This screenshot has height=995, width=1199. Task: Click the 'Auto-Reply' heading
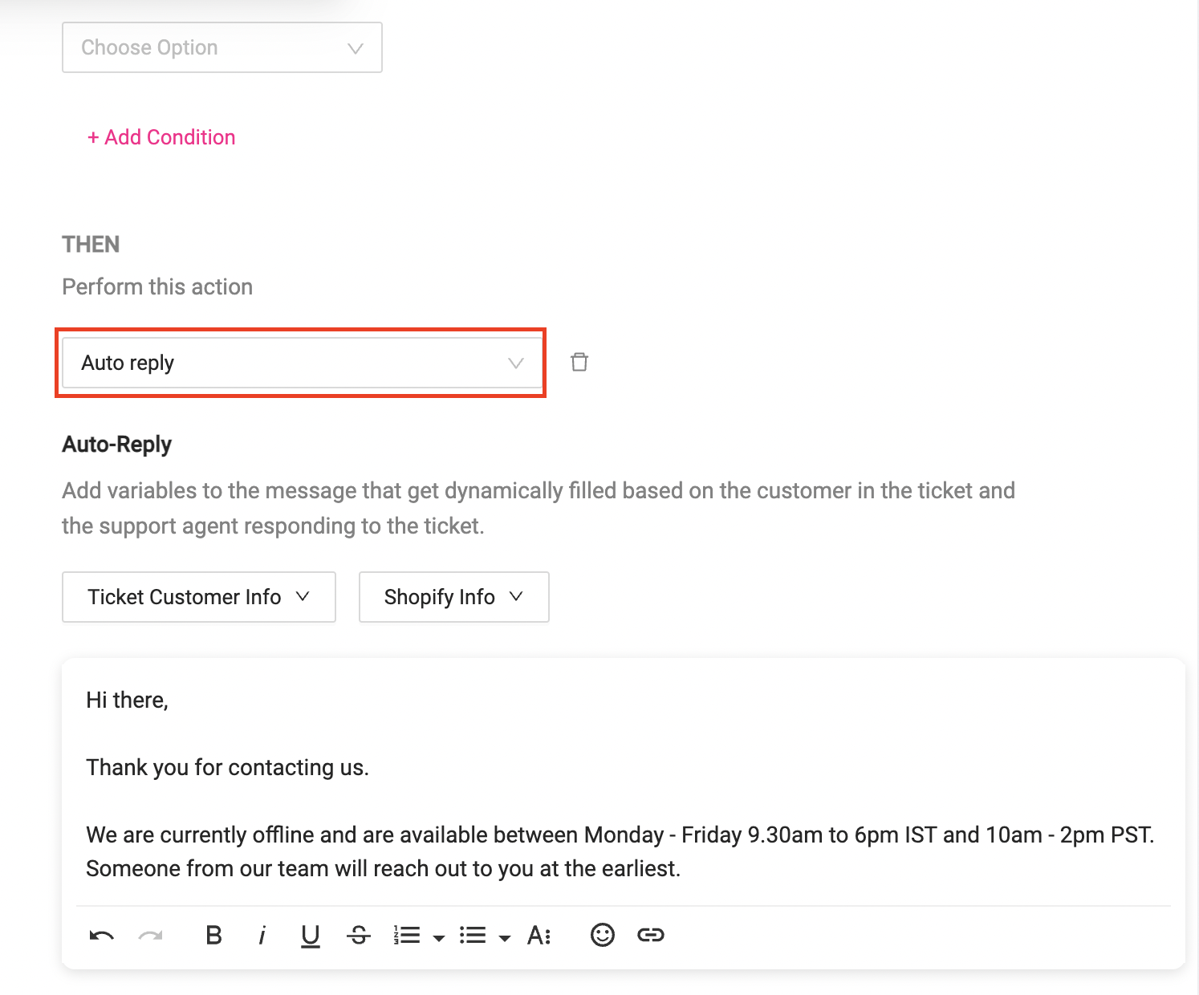117,445
